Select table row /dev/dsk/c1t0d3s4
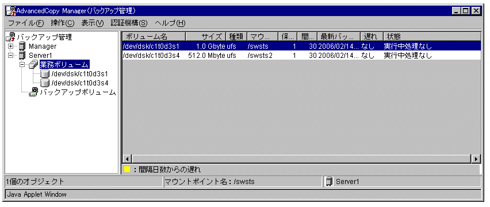Image resolution: width=490 pixels, height=207 pixels. coord(301,56)
